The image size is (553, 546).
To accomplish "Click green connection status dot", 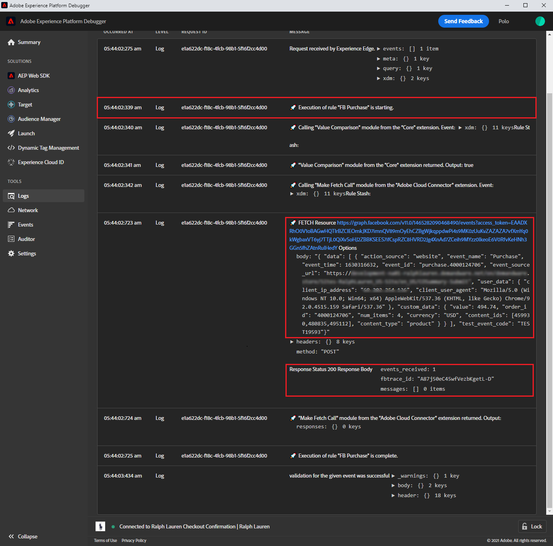I will click(113, 527).
